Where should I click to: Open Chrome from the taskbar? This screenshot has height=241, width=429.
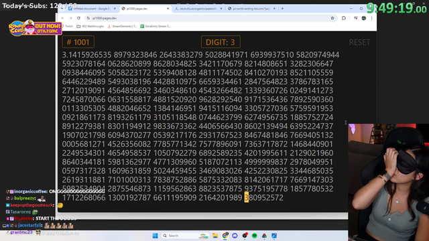(x=225, y=236)
